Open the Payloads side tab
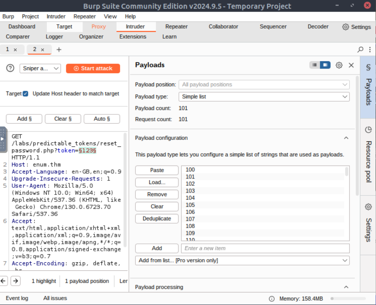 [x=368, y=87]
